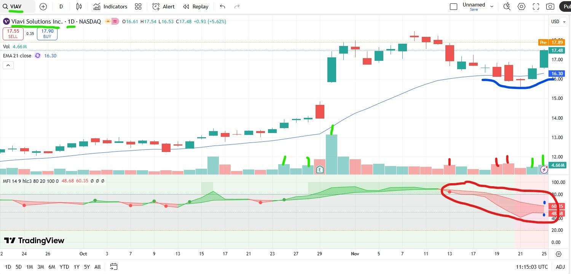The height and width of the screenshot is (274, 571).
Task: Select the 5Y date range
Action: pos(87,267)
